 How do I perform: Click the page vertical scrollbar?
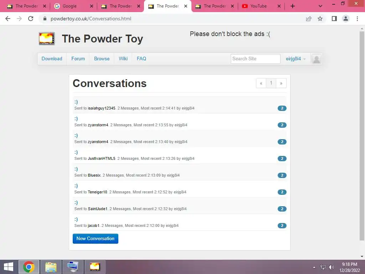click(362, 136)
